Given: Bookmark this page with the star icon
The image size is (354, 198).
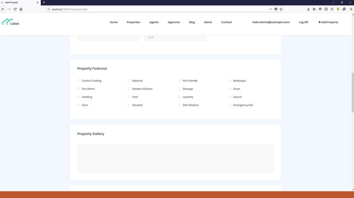Looking at the screenshot, I should pos(281,9).
